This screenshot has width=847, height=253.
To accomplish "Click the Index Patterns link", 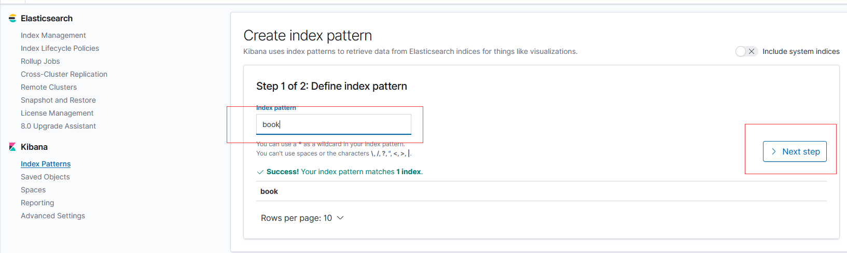I will tap(46, 164).
